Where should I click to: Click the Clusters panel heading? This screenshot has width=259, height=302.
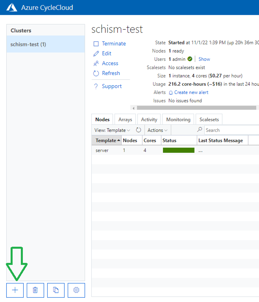tap(21, 30)
